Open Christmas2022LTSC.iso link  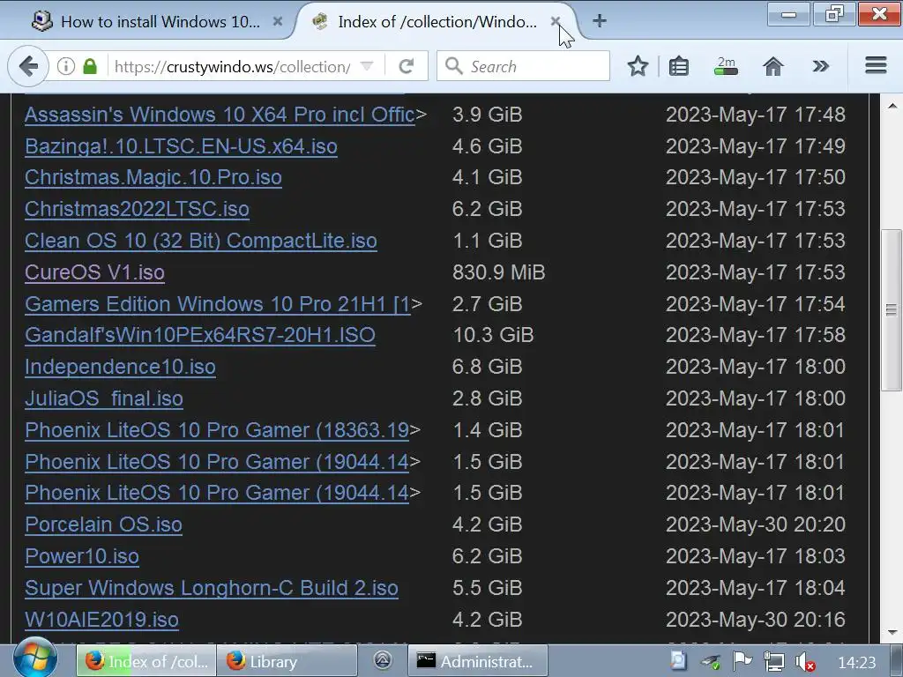137,209
